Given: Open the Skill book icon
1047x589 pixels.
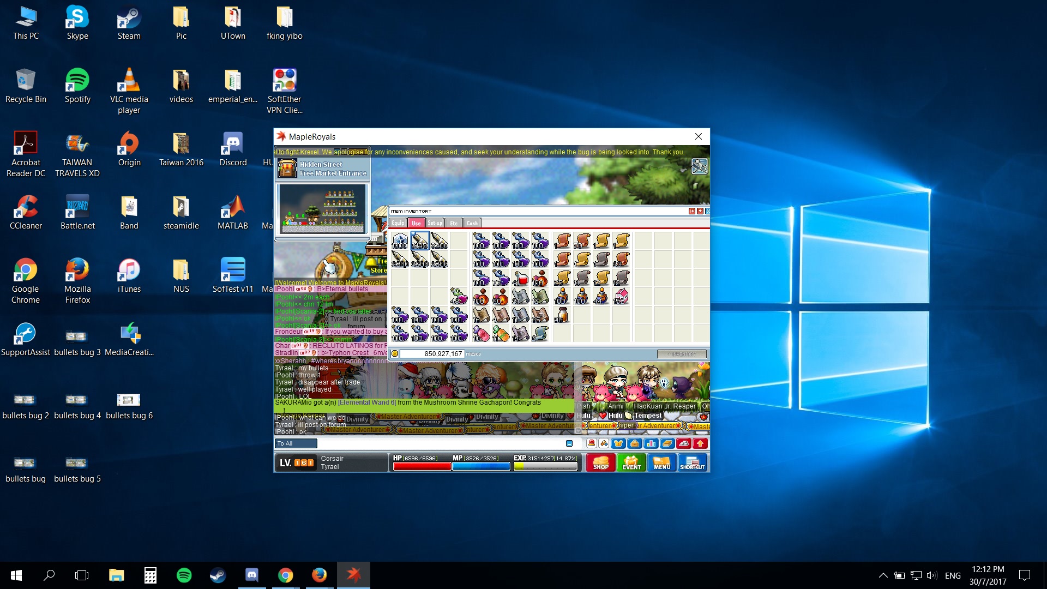Looking at the screenshot, I should point(667,443).
